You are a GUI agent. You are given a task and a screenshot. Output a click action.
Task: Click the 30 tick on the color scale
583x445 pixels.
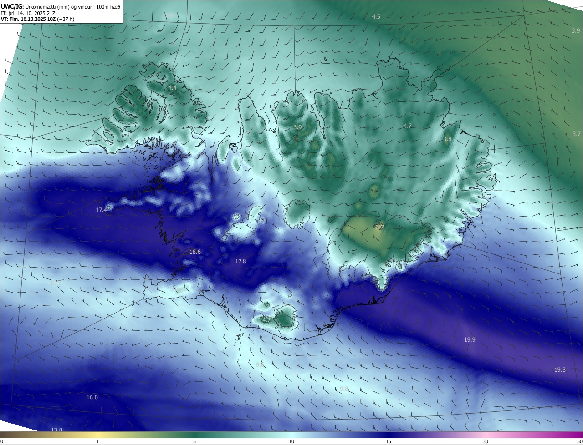pos(486,441)
